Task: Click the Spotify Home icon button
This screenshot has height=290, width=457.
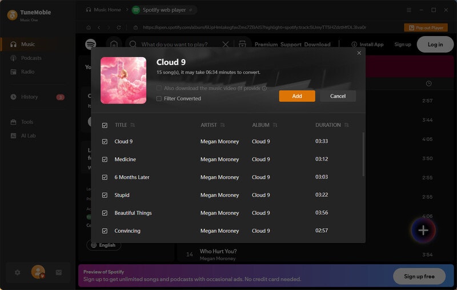Action: coord(114,45)
